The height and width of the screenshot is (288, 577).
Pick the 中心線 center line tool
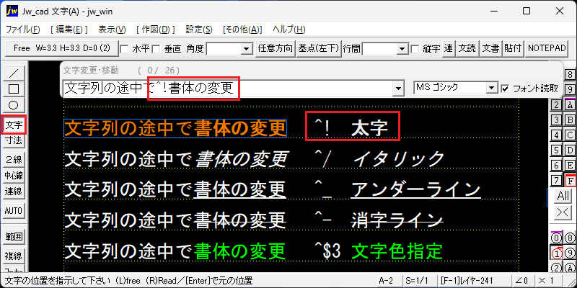click(x=14, y=175)
